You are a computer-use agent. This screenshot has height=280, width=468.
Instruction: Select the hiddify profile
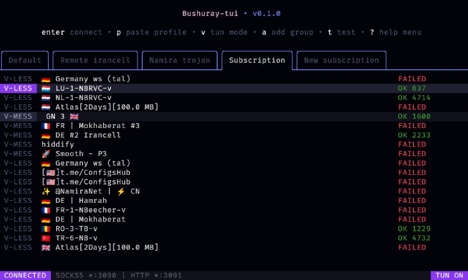[x=234, y=144]
